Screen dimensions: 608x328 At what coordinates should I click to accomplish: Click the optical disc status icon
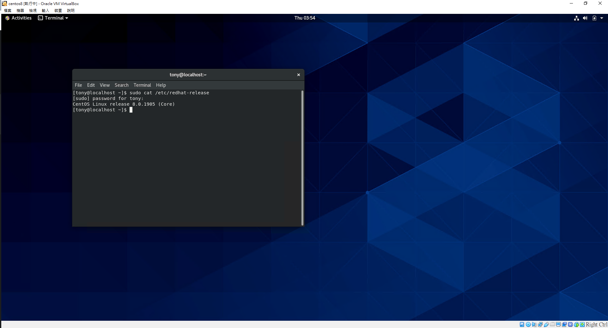point(528,325)
